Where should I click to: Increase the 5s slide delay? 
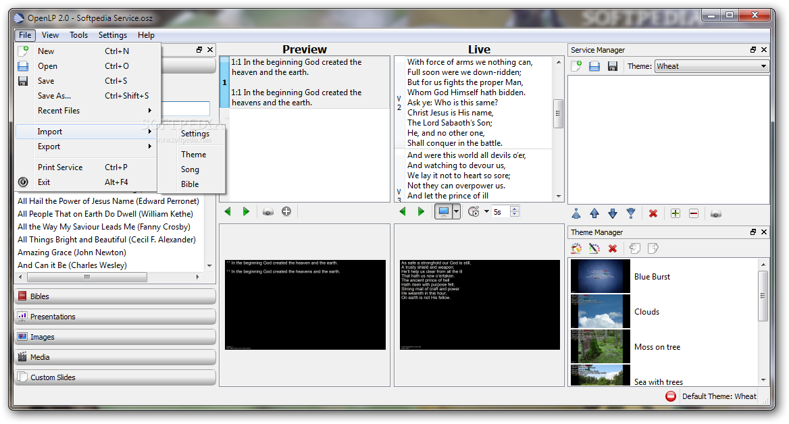pyautogui.click(x=515, y=209)
